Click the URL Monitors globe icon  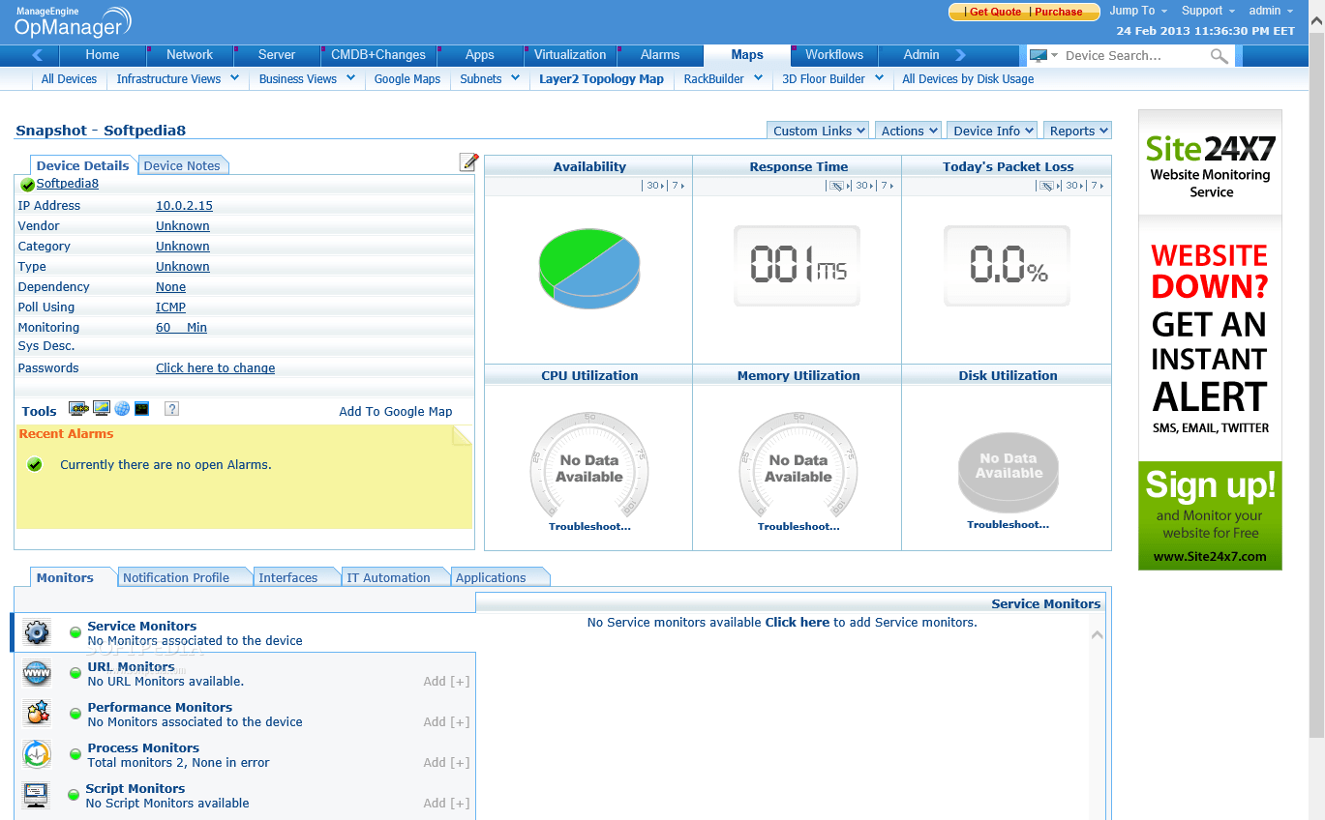37,672
